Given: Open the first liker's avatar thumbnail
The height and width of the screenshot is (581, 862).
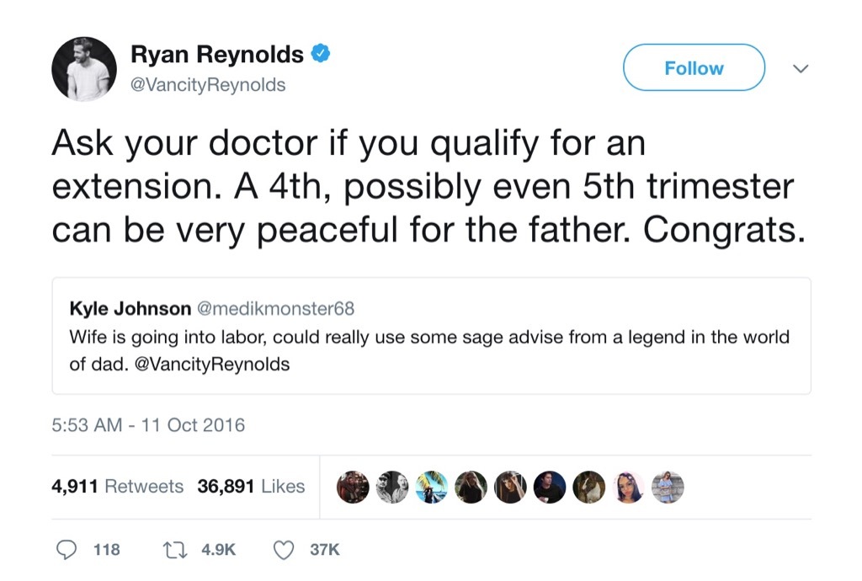Looking at the screenshot, I should pos(353,486).
